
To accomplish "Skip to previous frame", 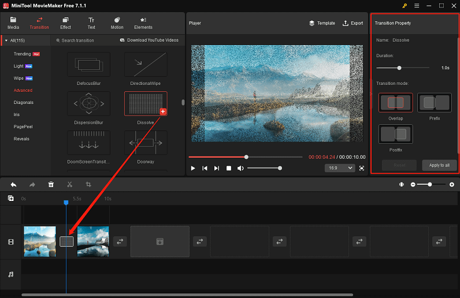I will point(205,168).
